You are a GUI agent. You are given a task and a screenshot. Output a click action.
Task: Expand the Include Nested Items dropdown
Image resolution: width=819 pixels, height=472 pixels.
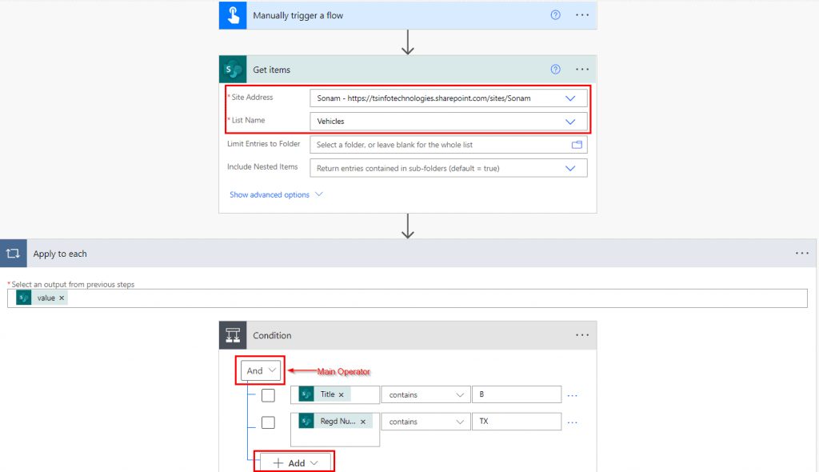click(x=569, y=168)
